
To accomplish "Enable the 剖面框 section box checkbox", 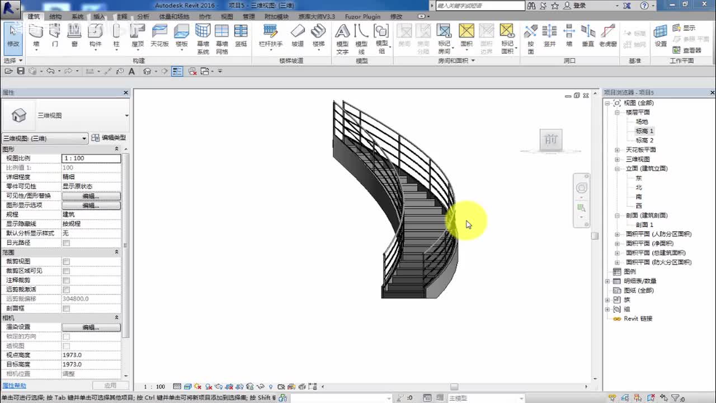I will [66, 308].
